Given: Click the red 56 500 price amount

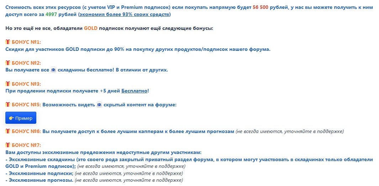Looking at the screenshot, I should click(260, 7).
